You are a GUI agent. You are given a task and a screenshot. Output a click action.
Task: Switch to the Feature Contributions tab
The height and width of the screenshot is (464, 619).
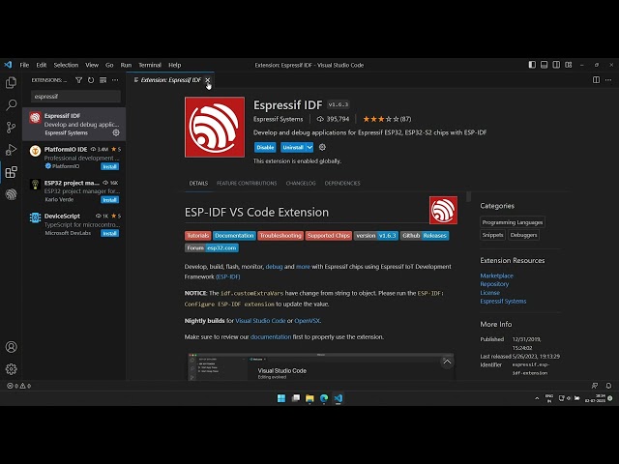point(247,183)
